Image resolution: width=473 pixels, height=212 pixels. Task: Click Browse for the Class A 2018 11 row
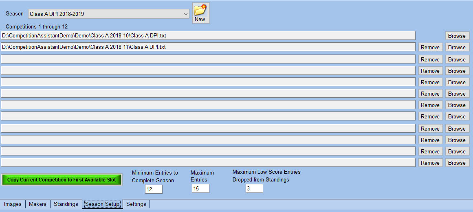[x=457, y=47]
